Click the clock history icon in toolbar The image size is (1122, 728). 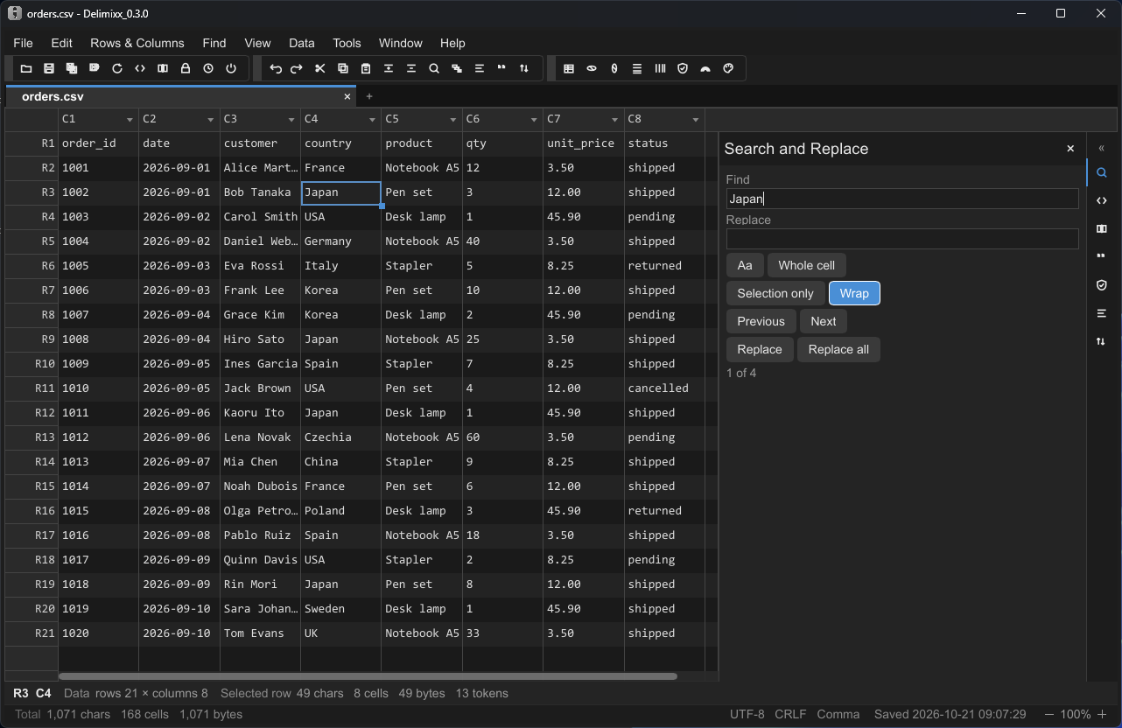coord(208,68)
